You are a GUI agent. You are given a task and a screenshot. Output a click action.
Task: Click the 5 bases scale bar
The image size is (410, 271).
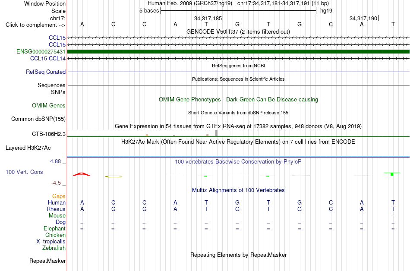(239, 11)
